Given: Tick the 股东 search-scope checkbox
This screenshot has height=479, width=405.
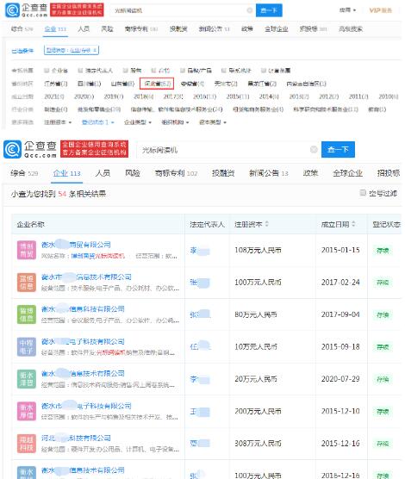Looking at the screenshot, I should point(125,71).
